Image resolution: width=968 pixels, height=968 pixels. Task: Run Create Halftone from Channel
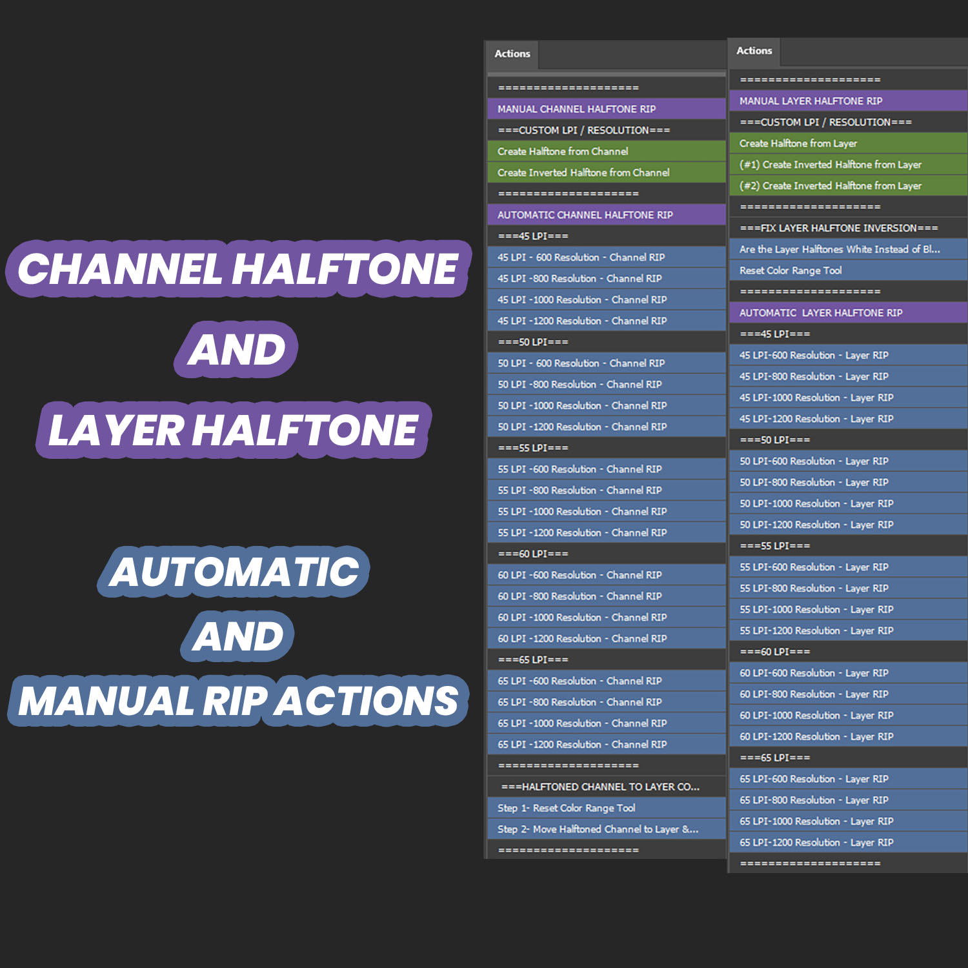coord(607,151)
